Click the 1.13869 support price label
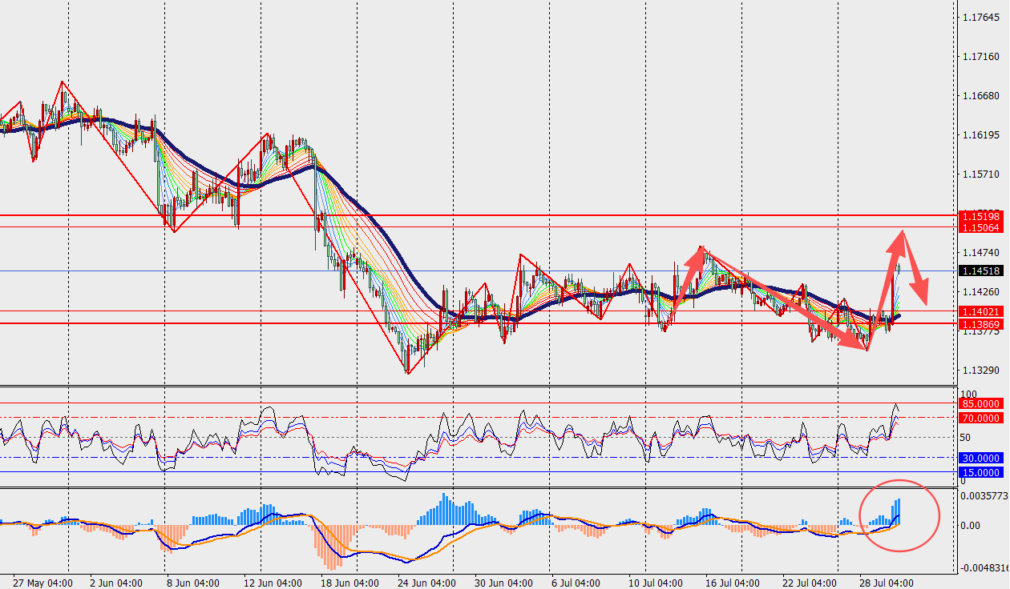This screenshot has width=1010, height=589. (983, 323)
